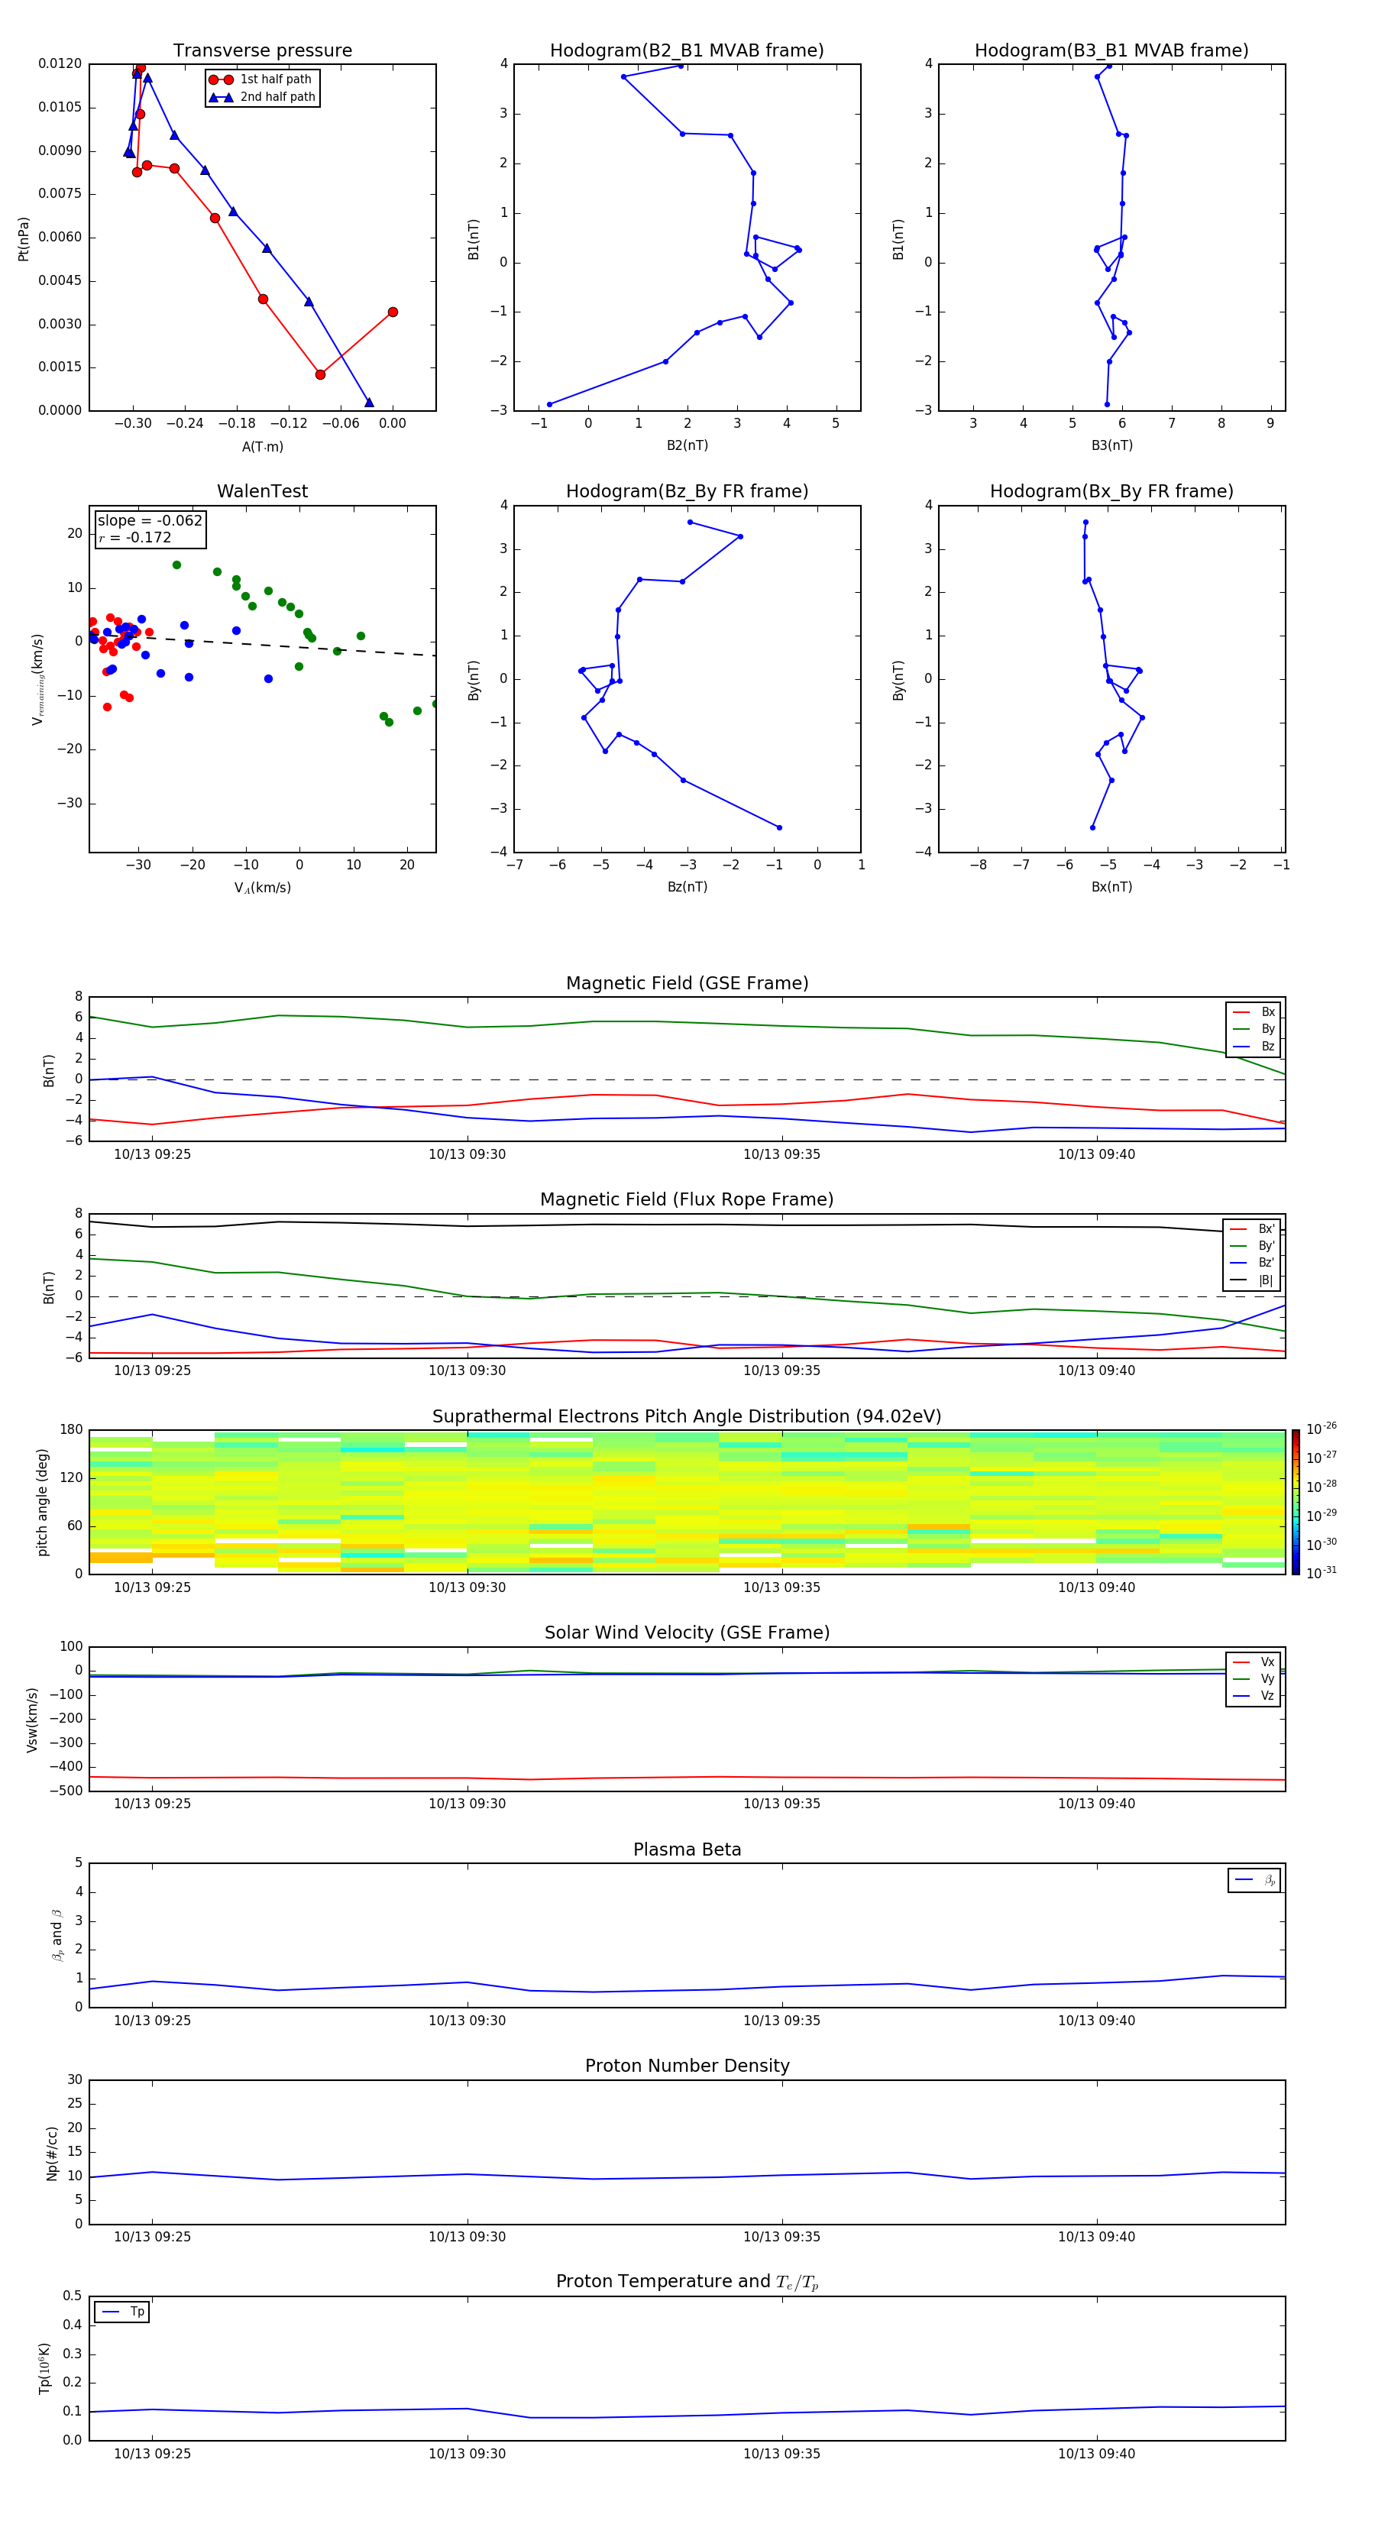
Task: Click the Bx' legend entry in Flux Rope plot
Action: (1252, 1229)
